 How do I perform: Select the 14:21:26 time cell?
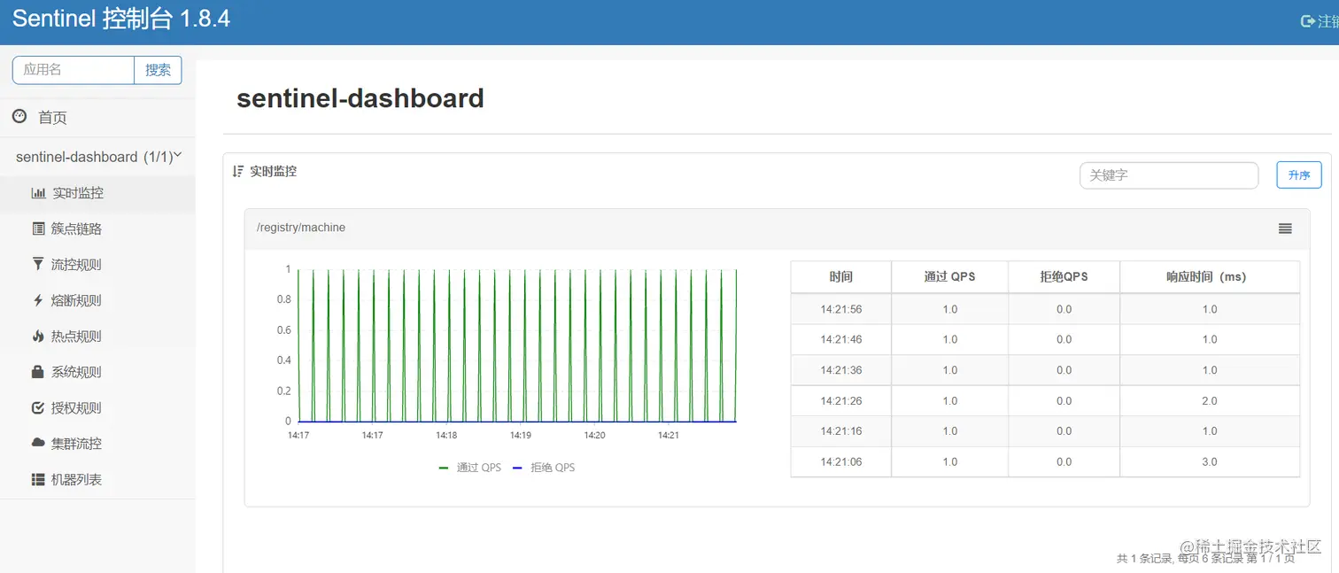[x=841, y=401]
